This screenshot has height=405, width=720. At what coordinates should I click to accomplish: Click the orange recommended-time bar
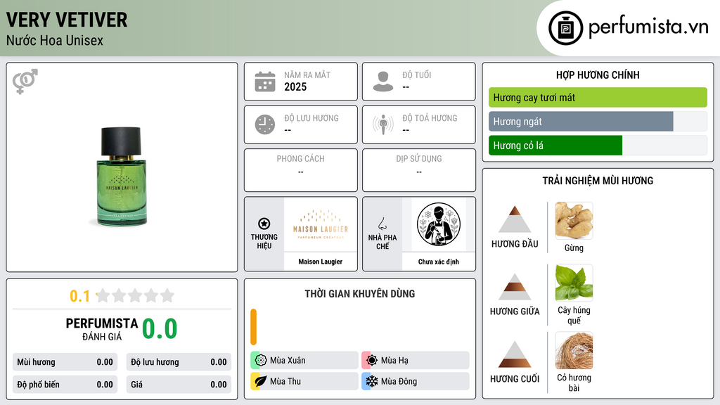pyautogui.click(x=253, y=327)
